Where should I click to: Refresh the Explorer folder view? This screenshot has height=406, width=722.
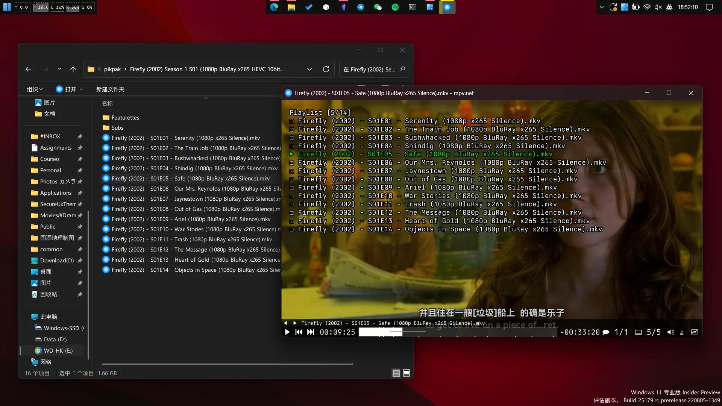click(x=326, y=69)
